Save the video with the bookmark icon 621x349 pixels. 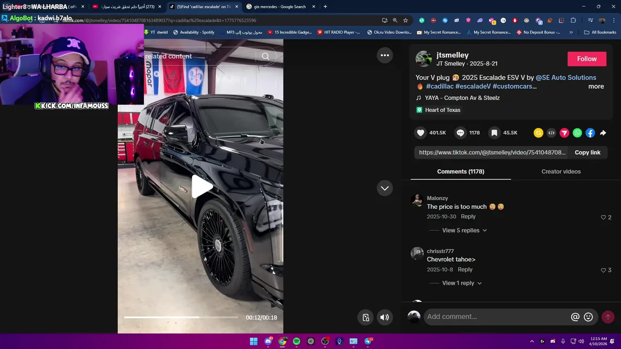(494, 133)
